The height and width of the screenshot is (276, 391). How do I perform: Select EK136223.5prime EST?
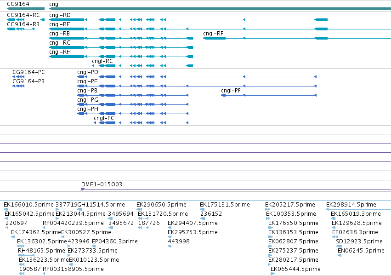(x=44, y=260)
